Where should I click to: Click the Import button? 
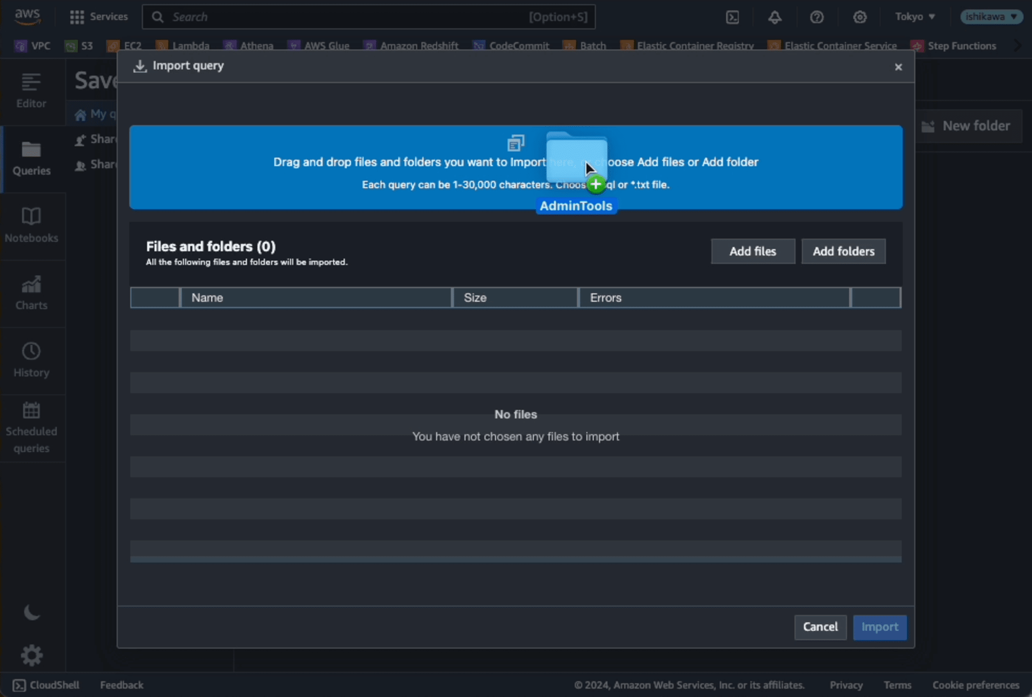pos(880,626)
